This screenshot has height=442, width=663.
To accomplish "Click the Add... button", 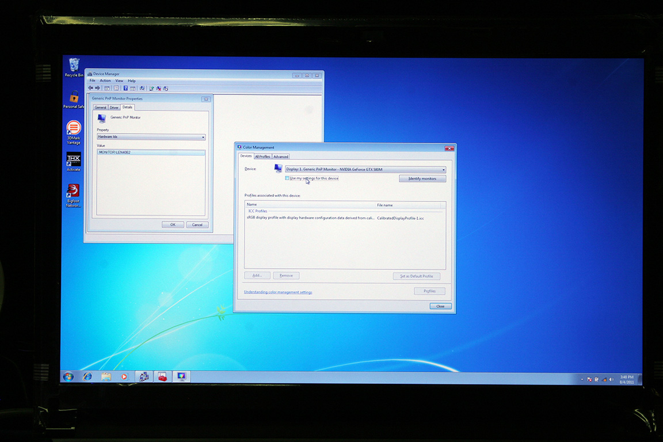I will point(257,275).
